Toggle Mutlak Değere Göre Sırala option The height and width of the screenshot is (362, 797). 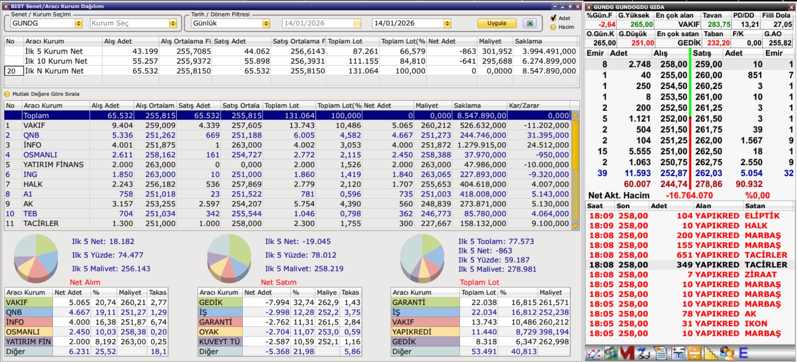[x=7, y=94]
